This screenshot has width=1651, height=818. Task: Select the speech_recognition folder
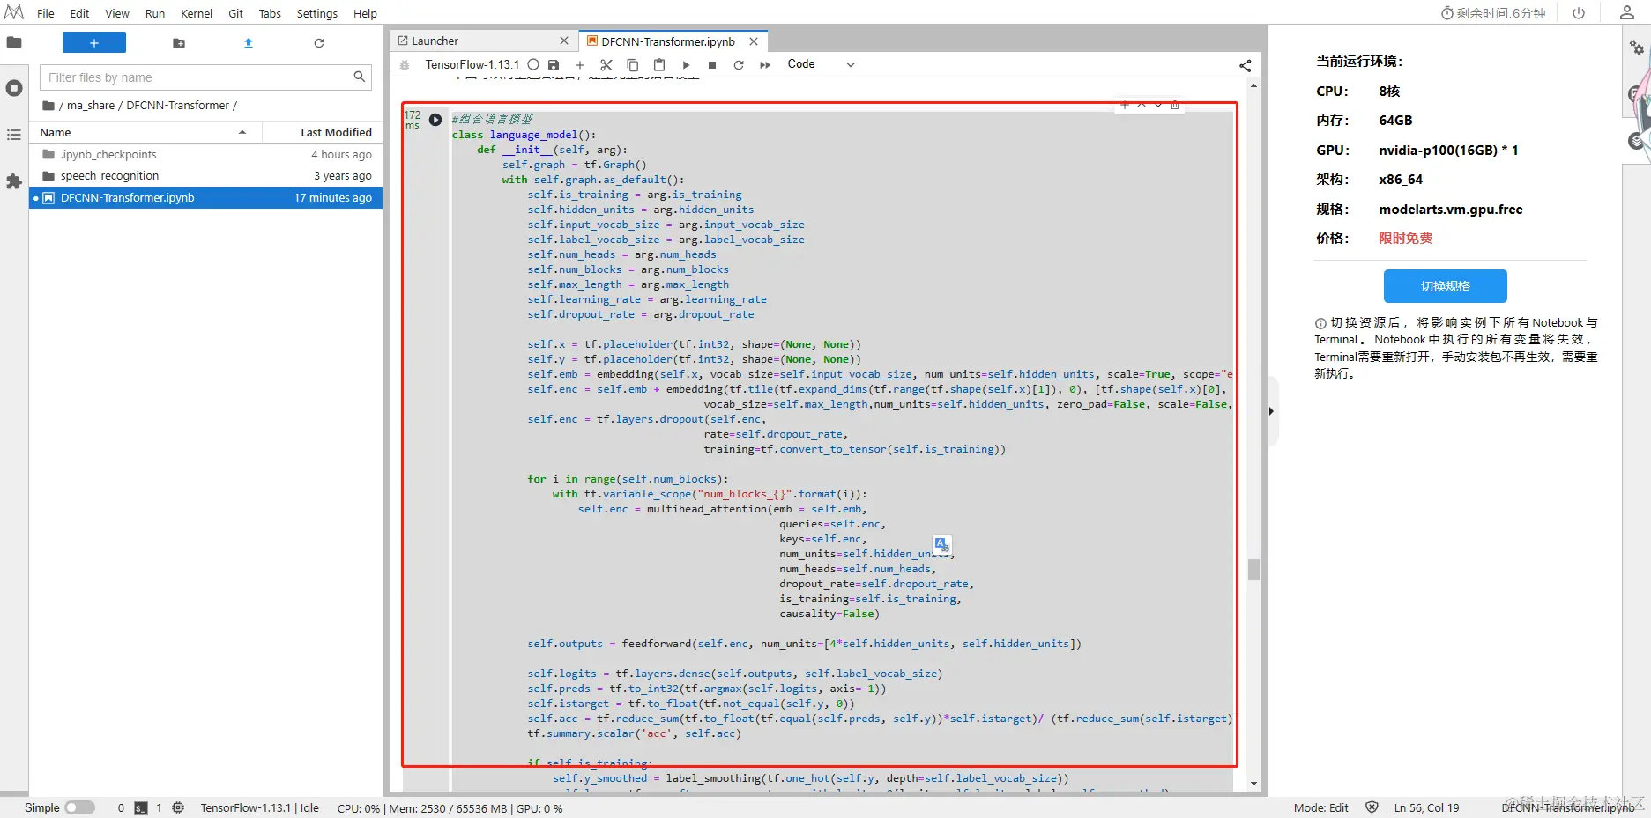(x=206, y=176)
